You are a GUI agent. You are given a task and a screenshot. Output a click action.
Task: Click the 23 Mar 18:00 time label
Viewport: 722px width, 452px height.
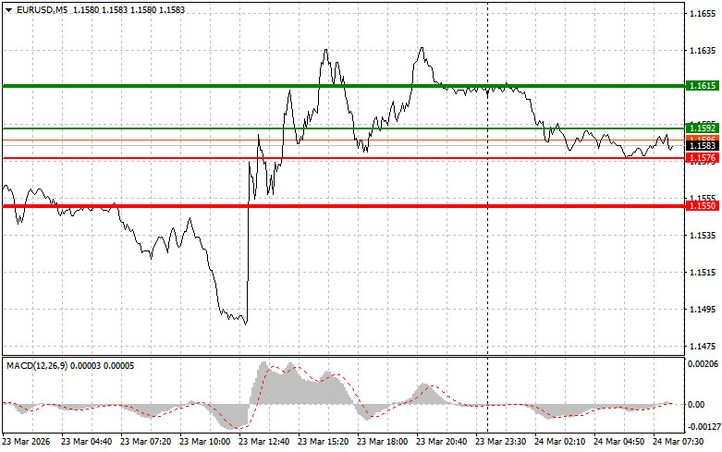(383, 442)
